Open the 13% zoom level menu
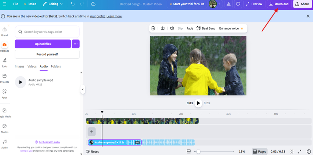 (x=242, y=152)
